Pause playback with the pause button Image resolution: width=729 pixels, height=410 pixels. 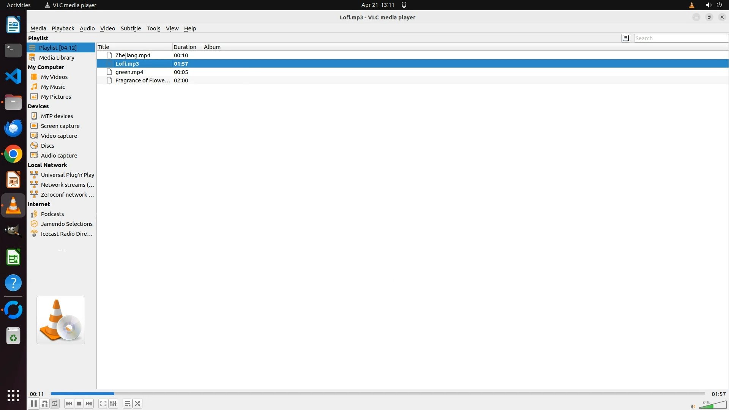coord(33,404)
